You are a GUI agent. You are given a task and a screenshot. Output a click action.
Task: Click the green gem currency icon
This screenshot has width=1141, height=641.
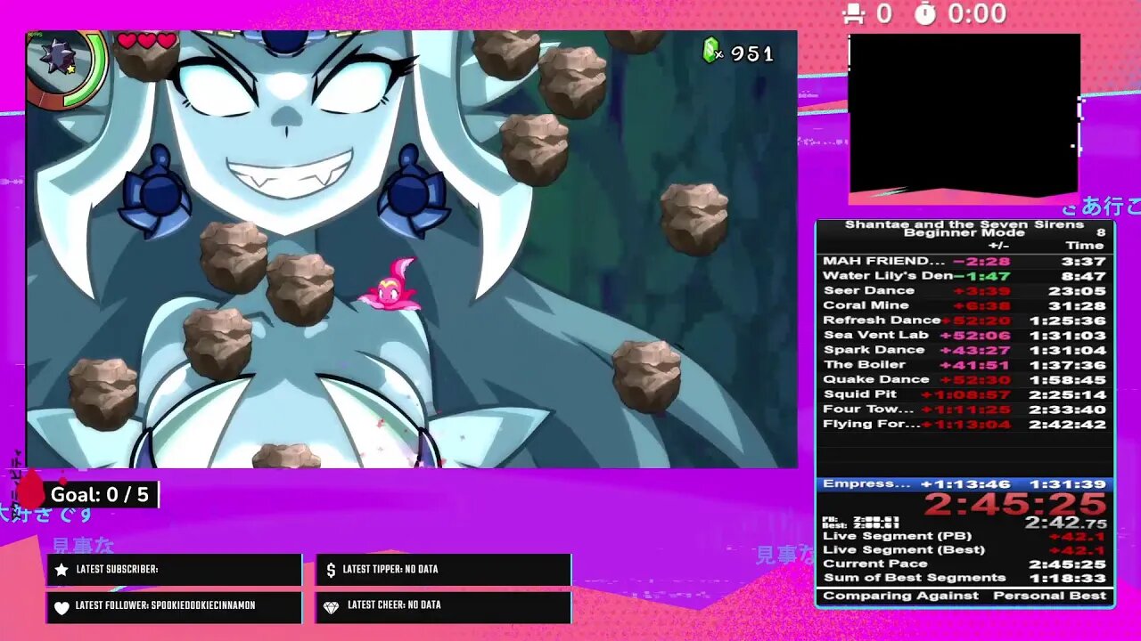(x=711, y=52)
